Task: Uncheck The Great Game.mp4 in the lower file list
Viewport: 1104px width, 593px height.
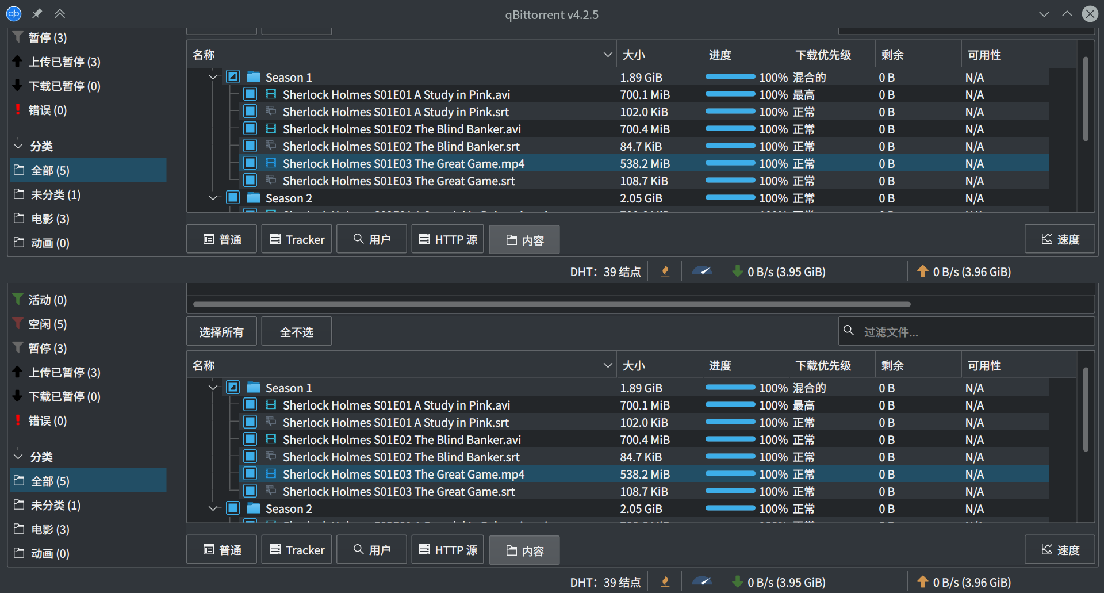Action: click(250, 473)
